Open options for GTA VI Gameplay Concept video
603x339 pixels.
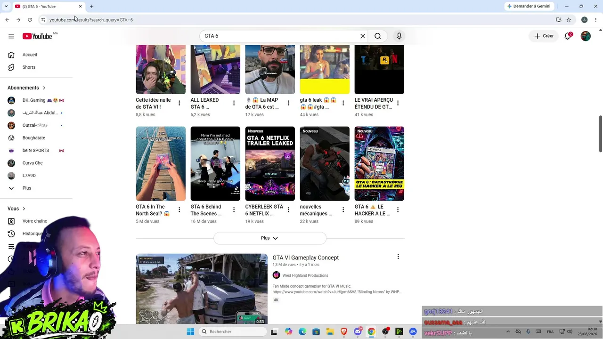coord(398,257)
